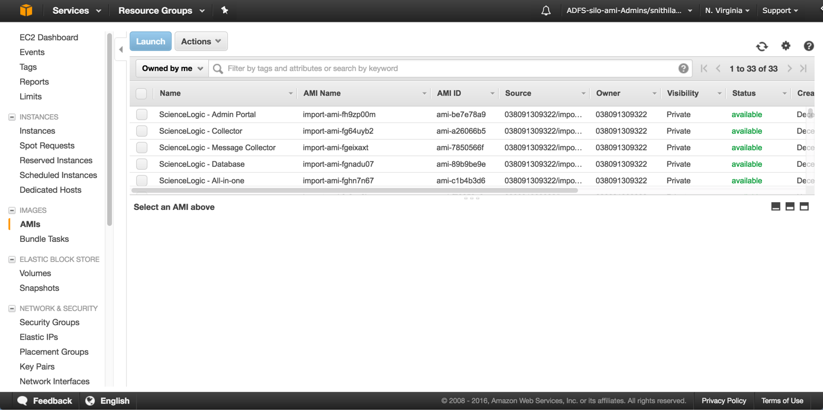Click the Feedback button
This screenshot has height=411, width=823.
44,401
